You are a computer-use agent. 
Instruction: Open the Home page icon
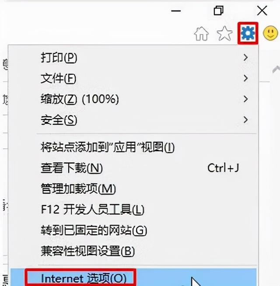[x=201, y=34]
